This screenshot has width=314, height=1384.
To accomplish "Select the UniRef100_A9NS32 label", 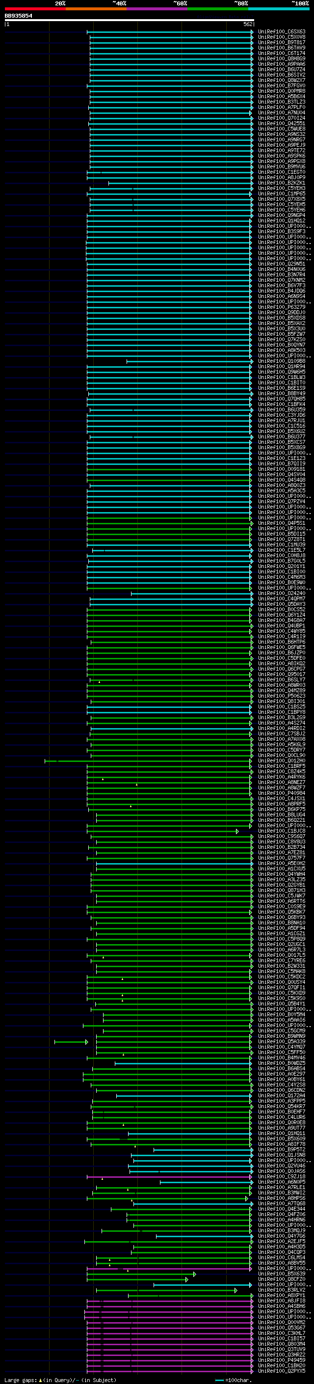I will point(282,135).
